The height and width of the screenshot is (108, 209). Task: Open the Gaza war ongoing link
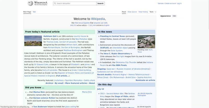point(111,69)
